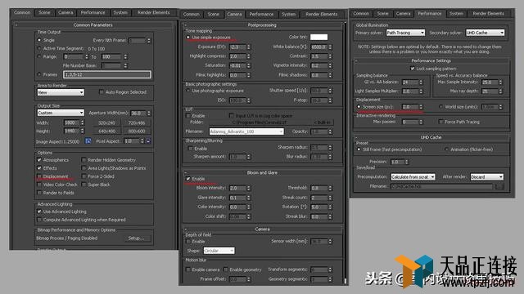Click the displacement Screen size spinner arrows
This screenshot has width=524, height=294.
coord(421,107)
